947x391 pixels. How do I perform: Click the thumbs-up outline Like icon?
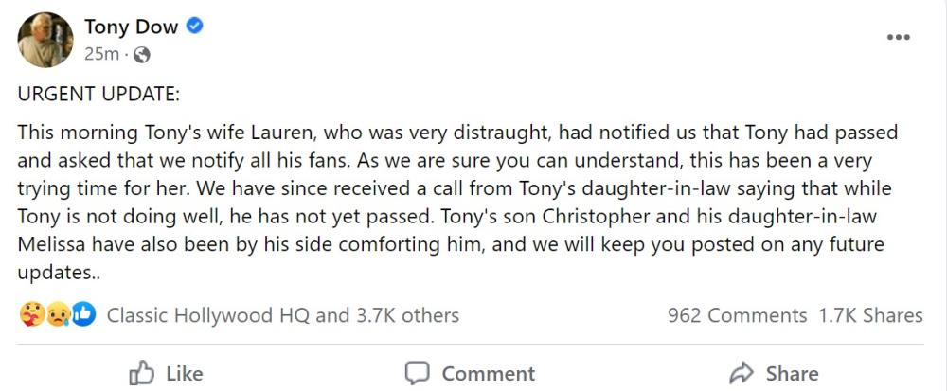(141, 372)
